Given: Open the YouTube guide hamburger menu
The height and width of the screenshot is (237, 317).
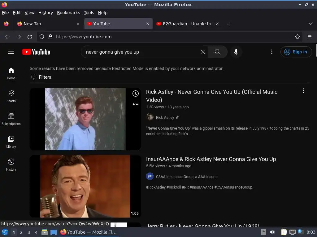Looking at the screenshot, I should 11,52.
